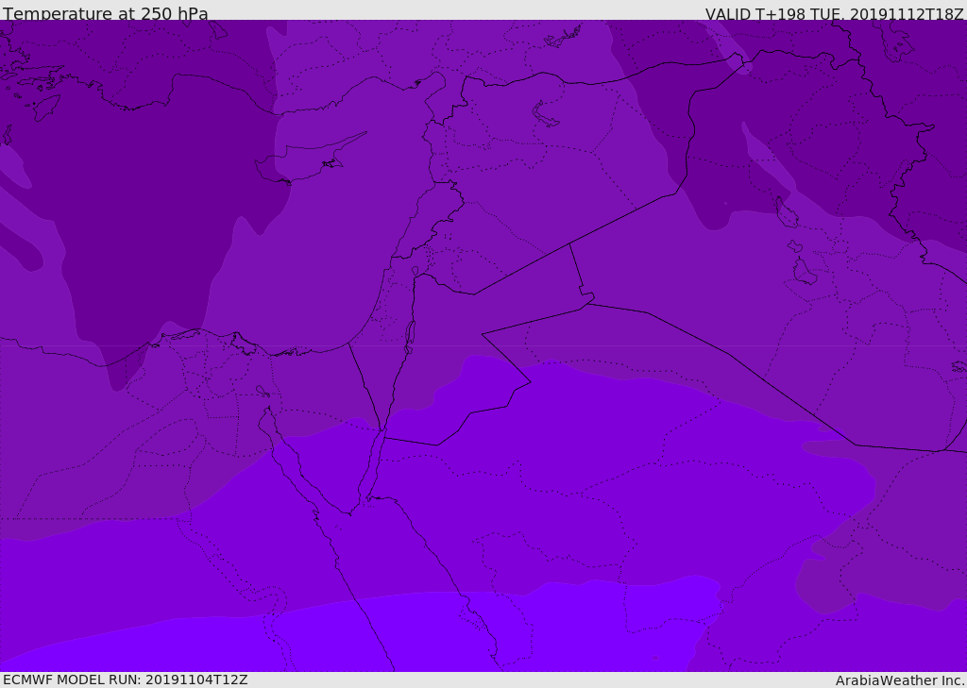Click the 'Temperature at 250 hPa' title

tap(106, 13)
